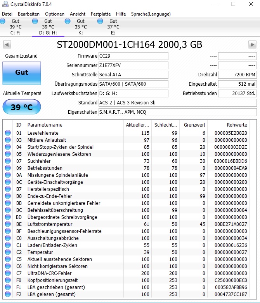This screenshot has width=260, height=303.
Task: Click the Seriennummer field Z1E77XFV
Action: [133, 65]
